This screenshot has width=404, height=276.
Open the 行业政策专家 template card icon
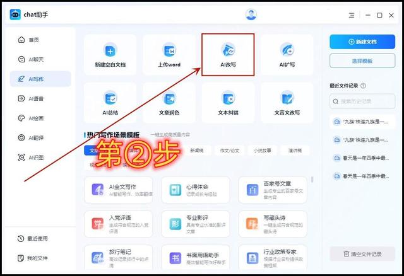click(x=252, y=258)
